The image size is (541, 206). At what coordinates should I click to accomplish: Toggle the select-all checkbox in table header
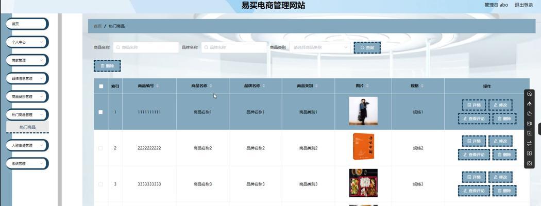coord(101,87)
